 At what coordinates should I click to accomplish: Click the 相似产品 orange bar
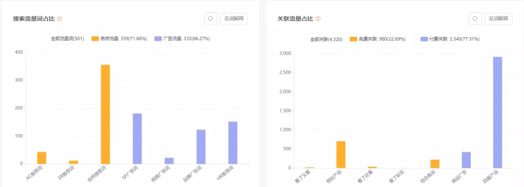point(341,155)
